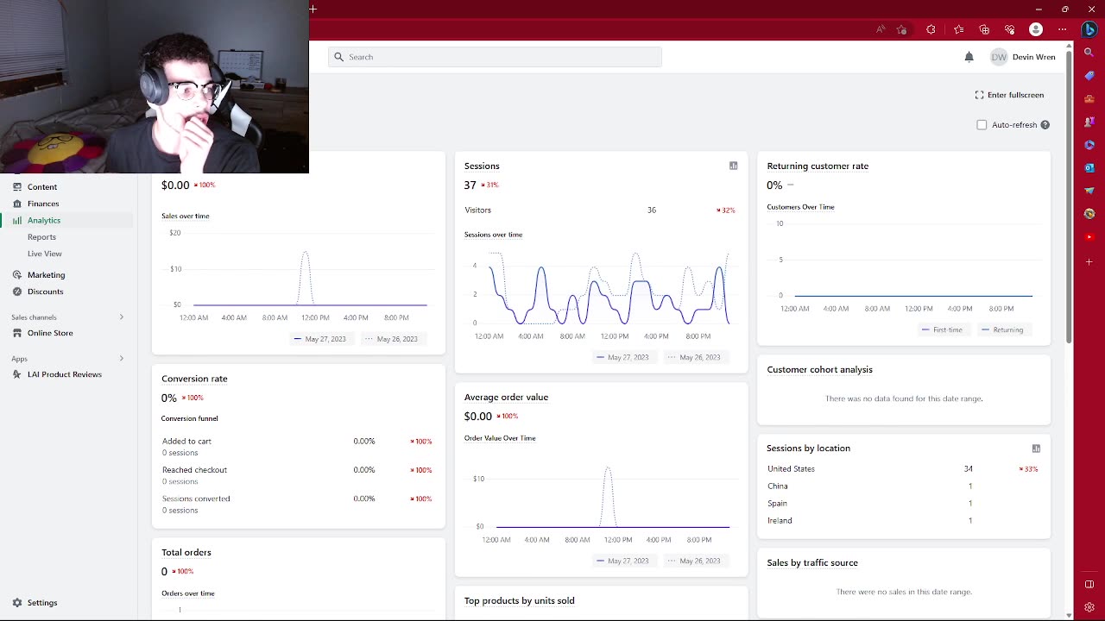Image resolution: width=1105 pixels, height=621 pixels.
Task: Click the Returning customer rate title
Action: click(818, 166)
